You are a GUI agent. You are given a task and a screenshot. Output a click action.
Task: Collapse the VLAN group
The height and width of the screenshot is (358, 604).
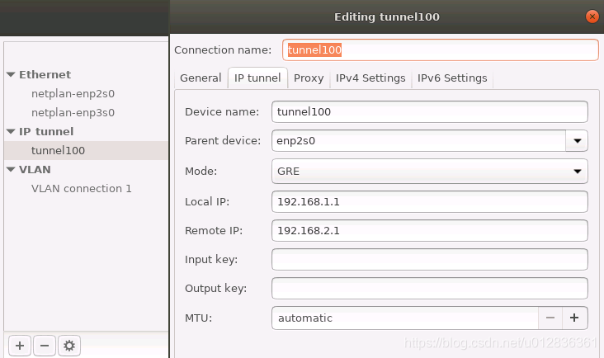tap(11, 170)
